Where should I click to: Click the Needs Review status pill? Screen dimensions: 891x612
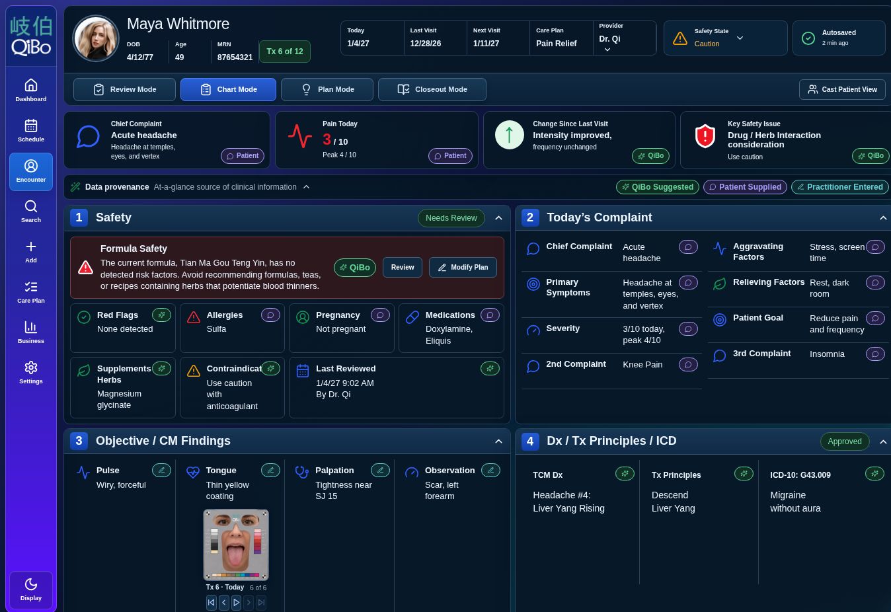[x=451, y=217]
